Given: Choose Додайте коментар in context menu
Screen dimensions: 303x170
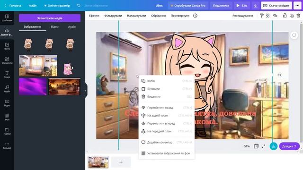Looking at the screenshot, I should pos(166,142).
